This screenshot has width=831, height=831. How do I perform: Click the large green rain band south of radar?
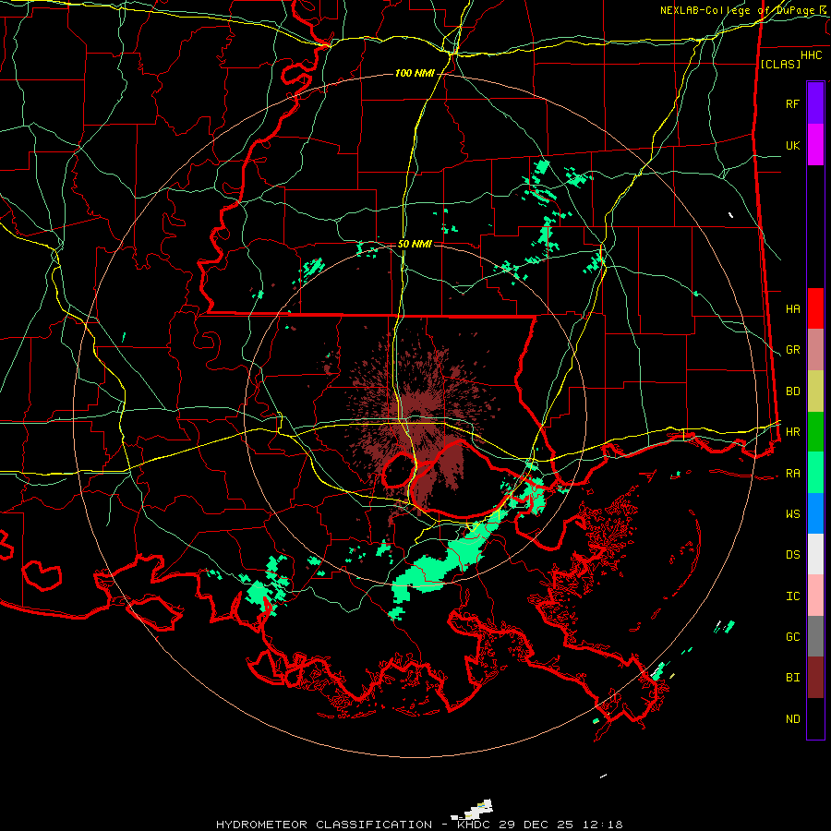pos(449,561)
